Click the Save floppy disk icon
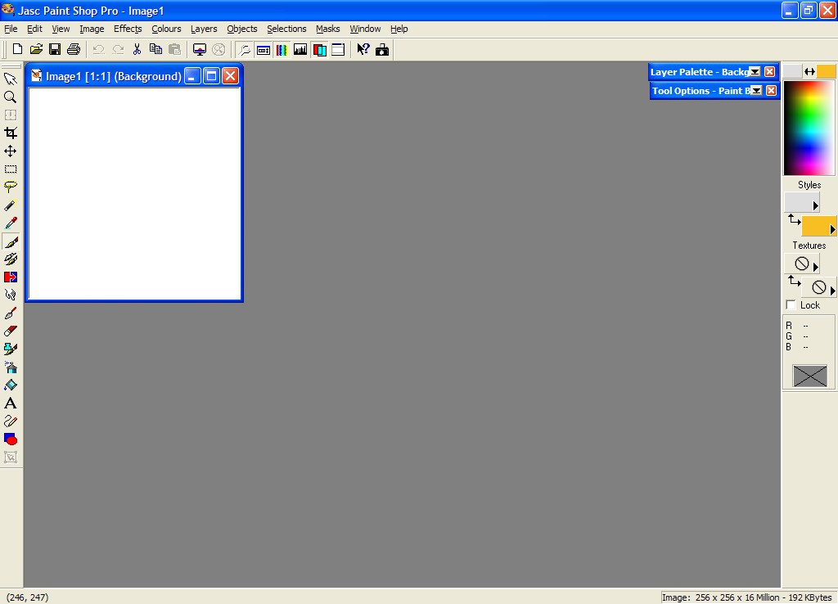The width and height of the screenshot is (838, 604). tap(55, 50)
